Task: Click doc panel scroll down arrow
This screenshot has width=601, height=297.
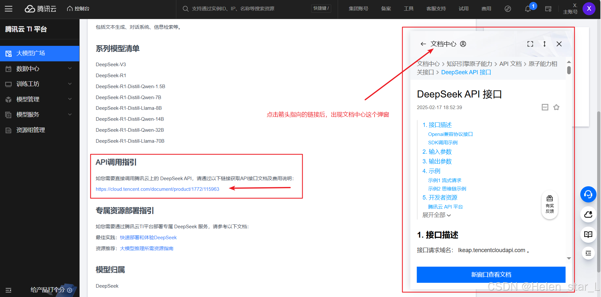Action: coord(569,258)
